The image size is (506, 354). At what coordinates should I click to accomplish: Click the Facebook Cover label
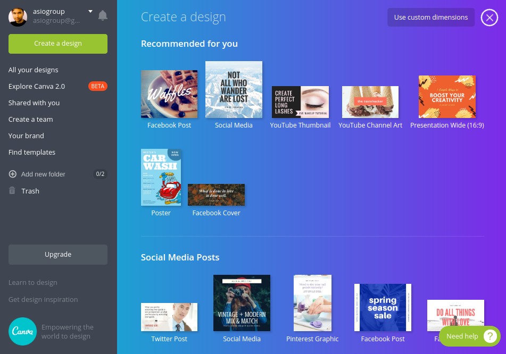[216, 213]
